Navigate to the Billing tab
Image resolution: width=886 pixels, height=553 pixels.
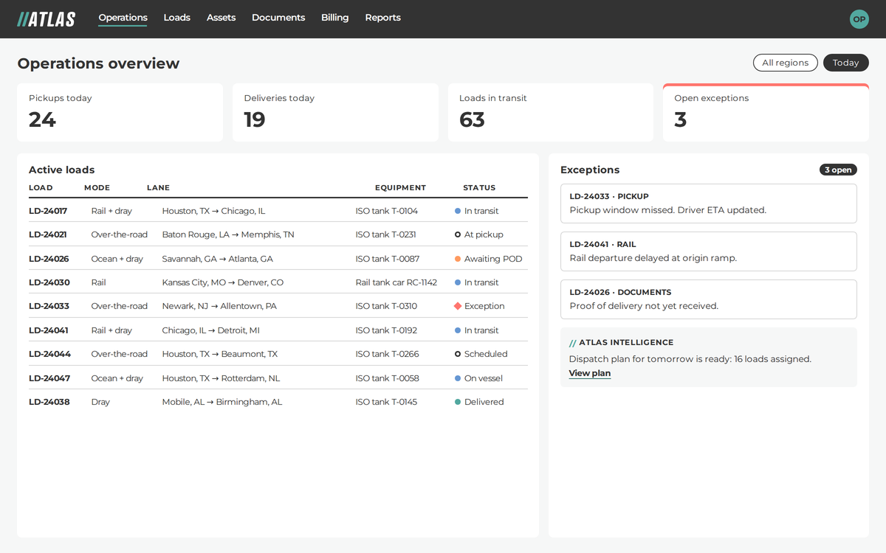tap(334, 18)
